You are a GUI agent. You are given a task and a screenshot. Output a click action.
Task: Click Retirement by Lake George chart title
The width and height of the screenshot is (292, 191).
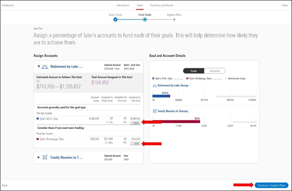173,85
